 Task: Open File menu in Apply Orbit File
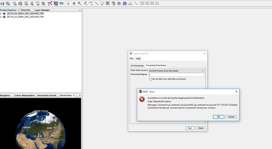coord(132,59)
